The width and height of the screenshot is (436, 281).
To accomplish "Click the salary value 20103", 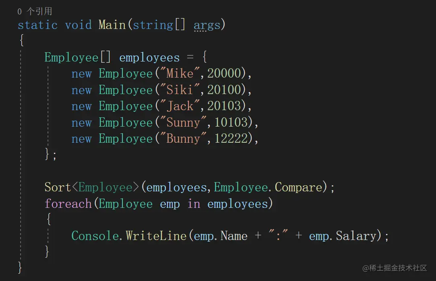I will [x=224, y=106].
